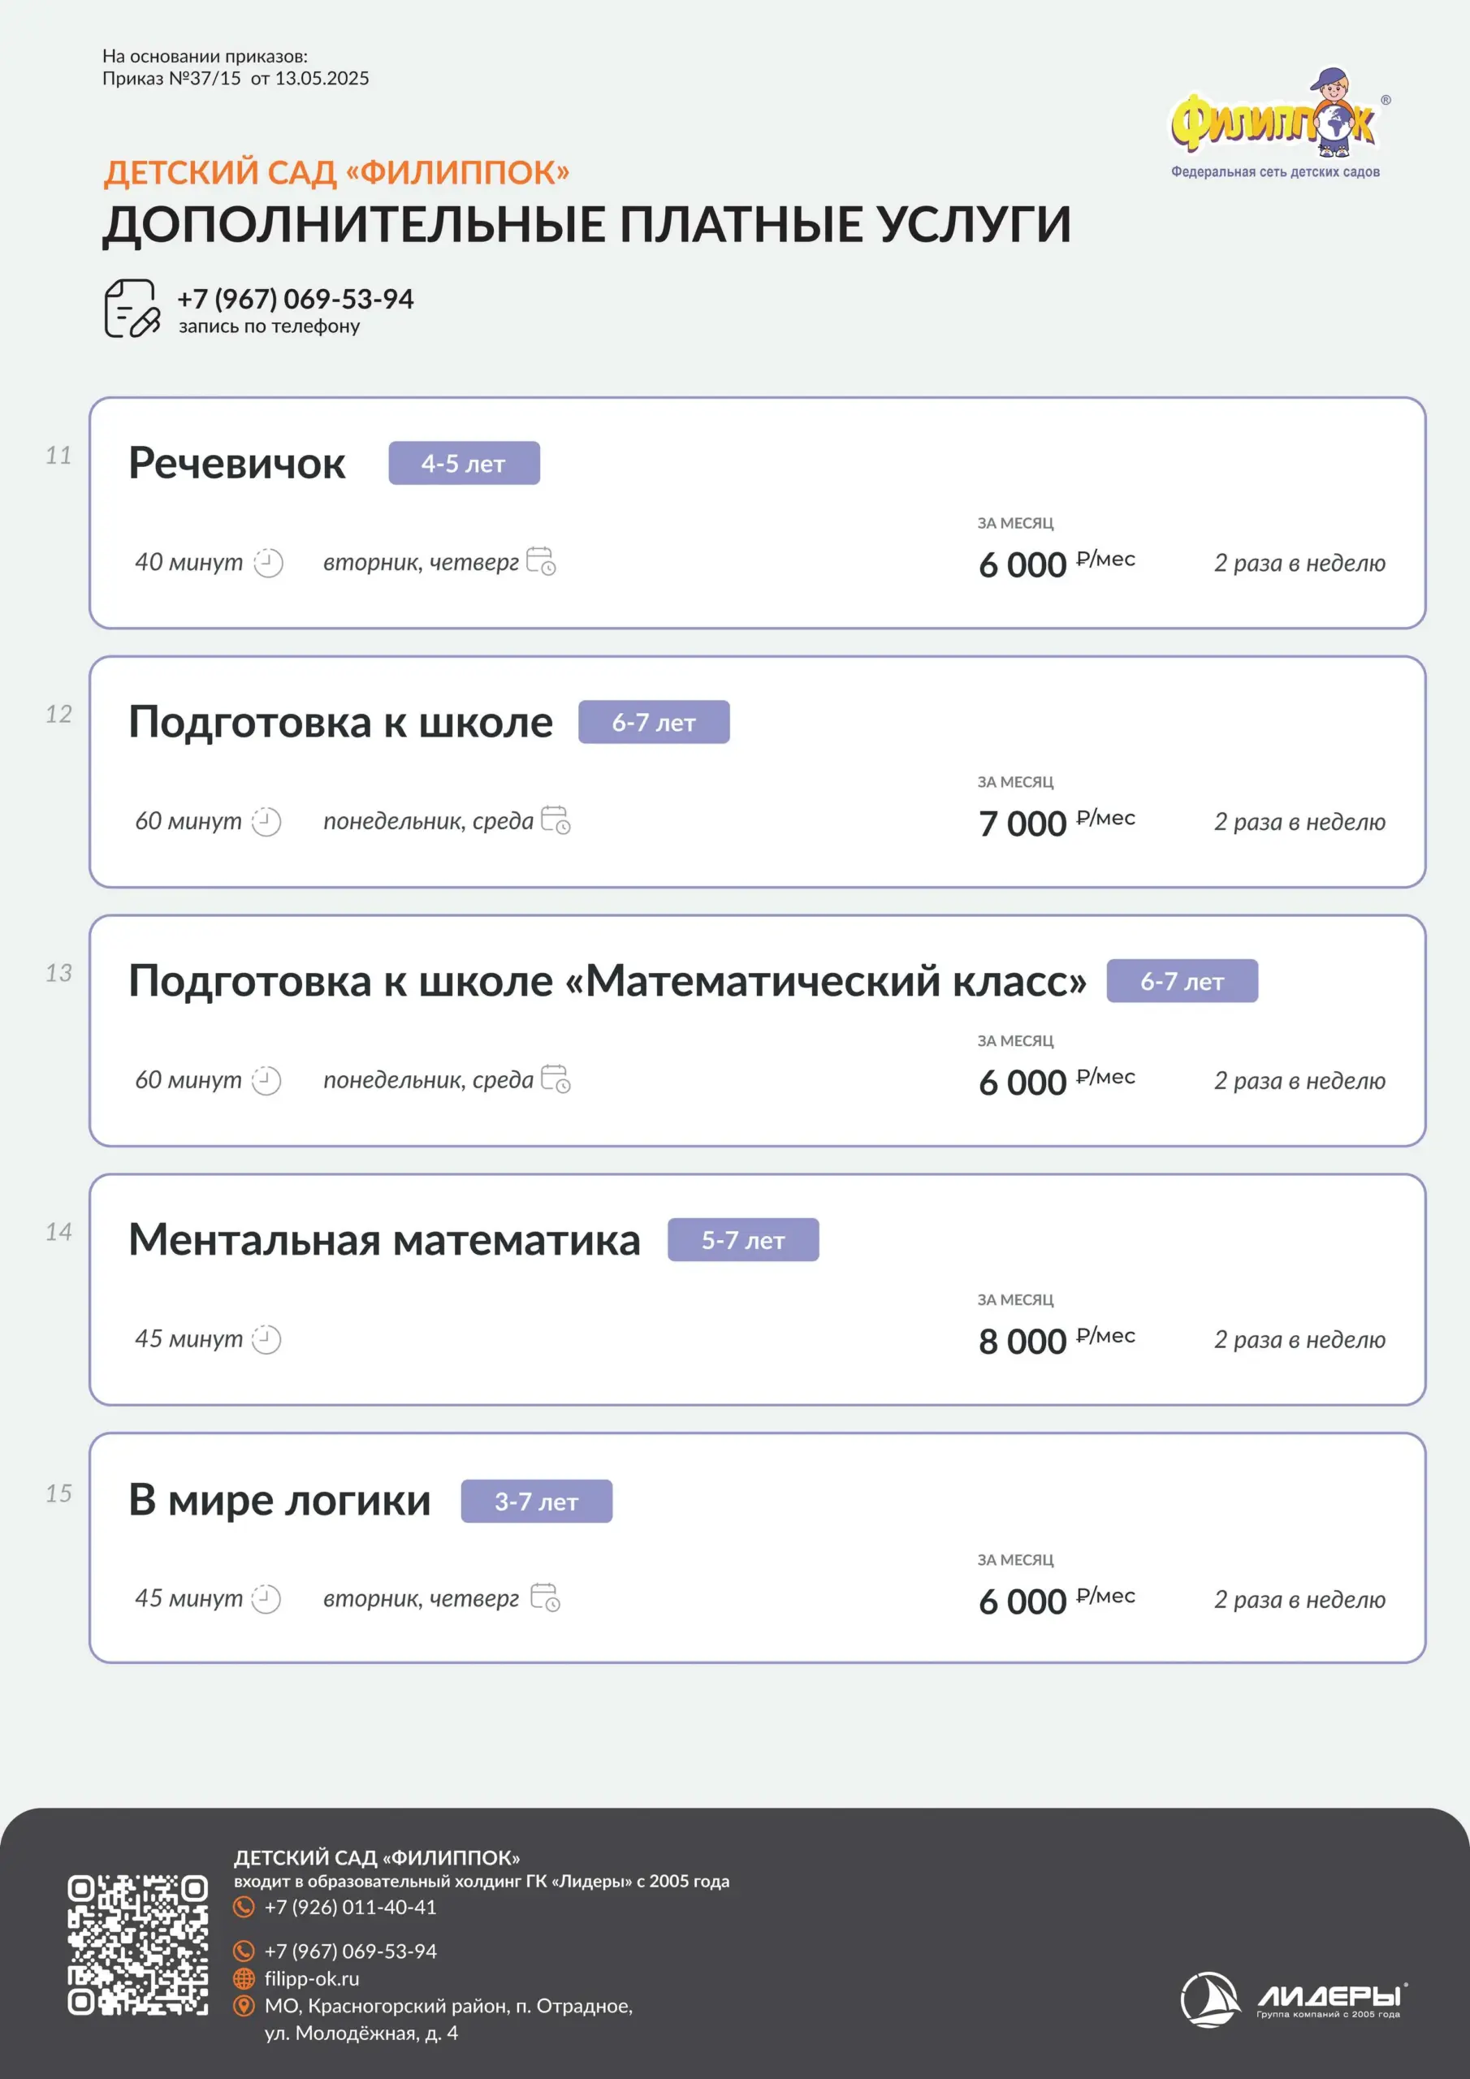Click the 5-7 лет age badge
This screenshot has width=1470, height=2079.
pos(742,1239)
